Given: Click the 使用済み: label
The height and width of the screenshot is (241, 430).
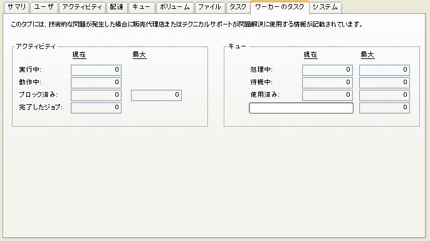Looking at the screenshot, I should click(265, 95).
